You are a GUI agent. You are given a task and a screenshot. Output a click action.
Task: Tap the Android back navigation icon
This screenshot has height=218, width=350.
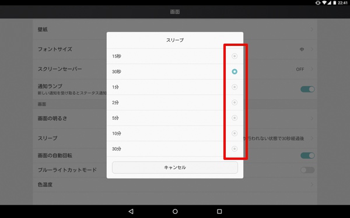click(x=131, y=212)
